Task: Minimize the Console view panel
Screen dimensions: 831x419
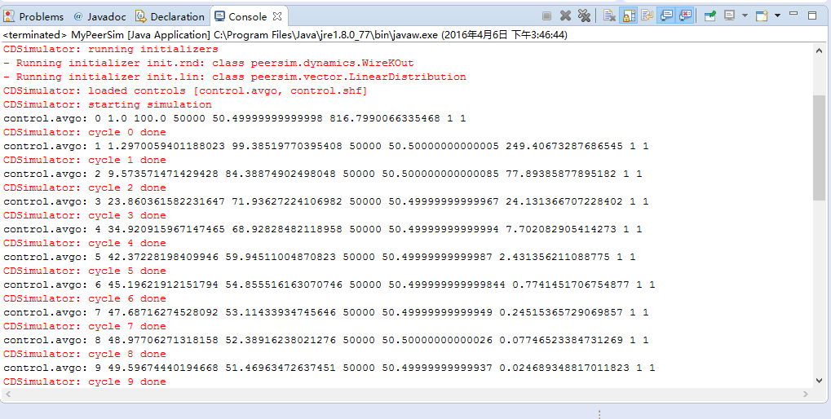Action: 793,14
